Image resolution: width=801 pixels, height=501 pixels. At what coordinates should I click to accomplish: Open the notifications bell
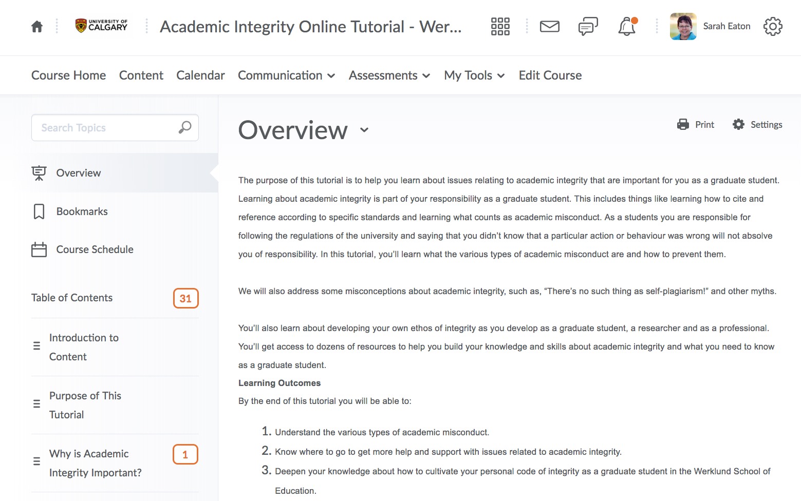(626, 27)
